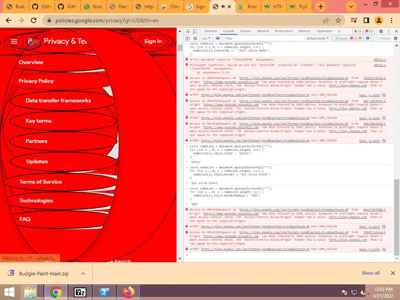Activate DevTools inspect element picker
This screenshot has height=300, width=400.
point(188,31)
